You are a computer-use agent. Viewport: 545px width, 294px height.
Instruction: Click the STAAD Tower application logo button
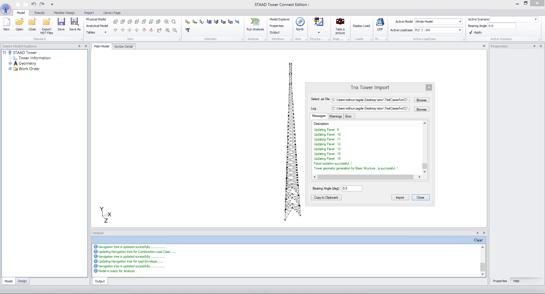click(6, 9)
